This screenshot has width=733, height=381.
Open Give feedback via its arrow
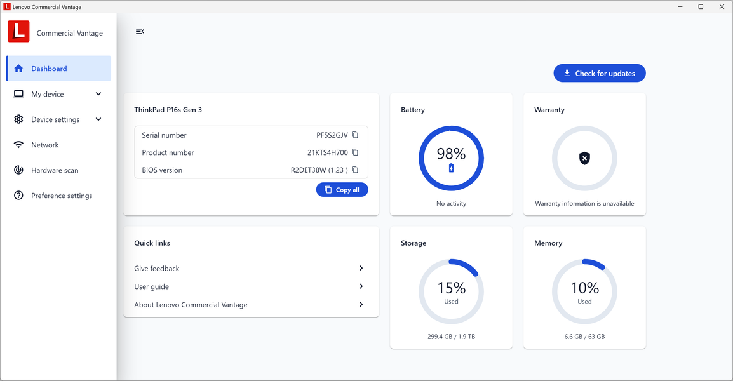361,268
